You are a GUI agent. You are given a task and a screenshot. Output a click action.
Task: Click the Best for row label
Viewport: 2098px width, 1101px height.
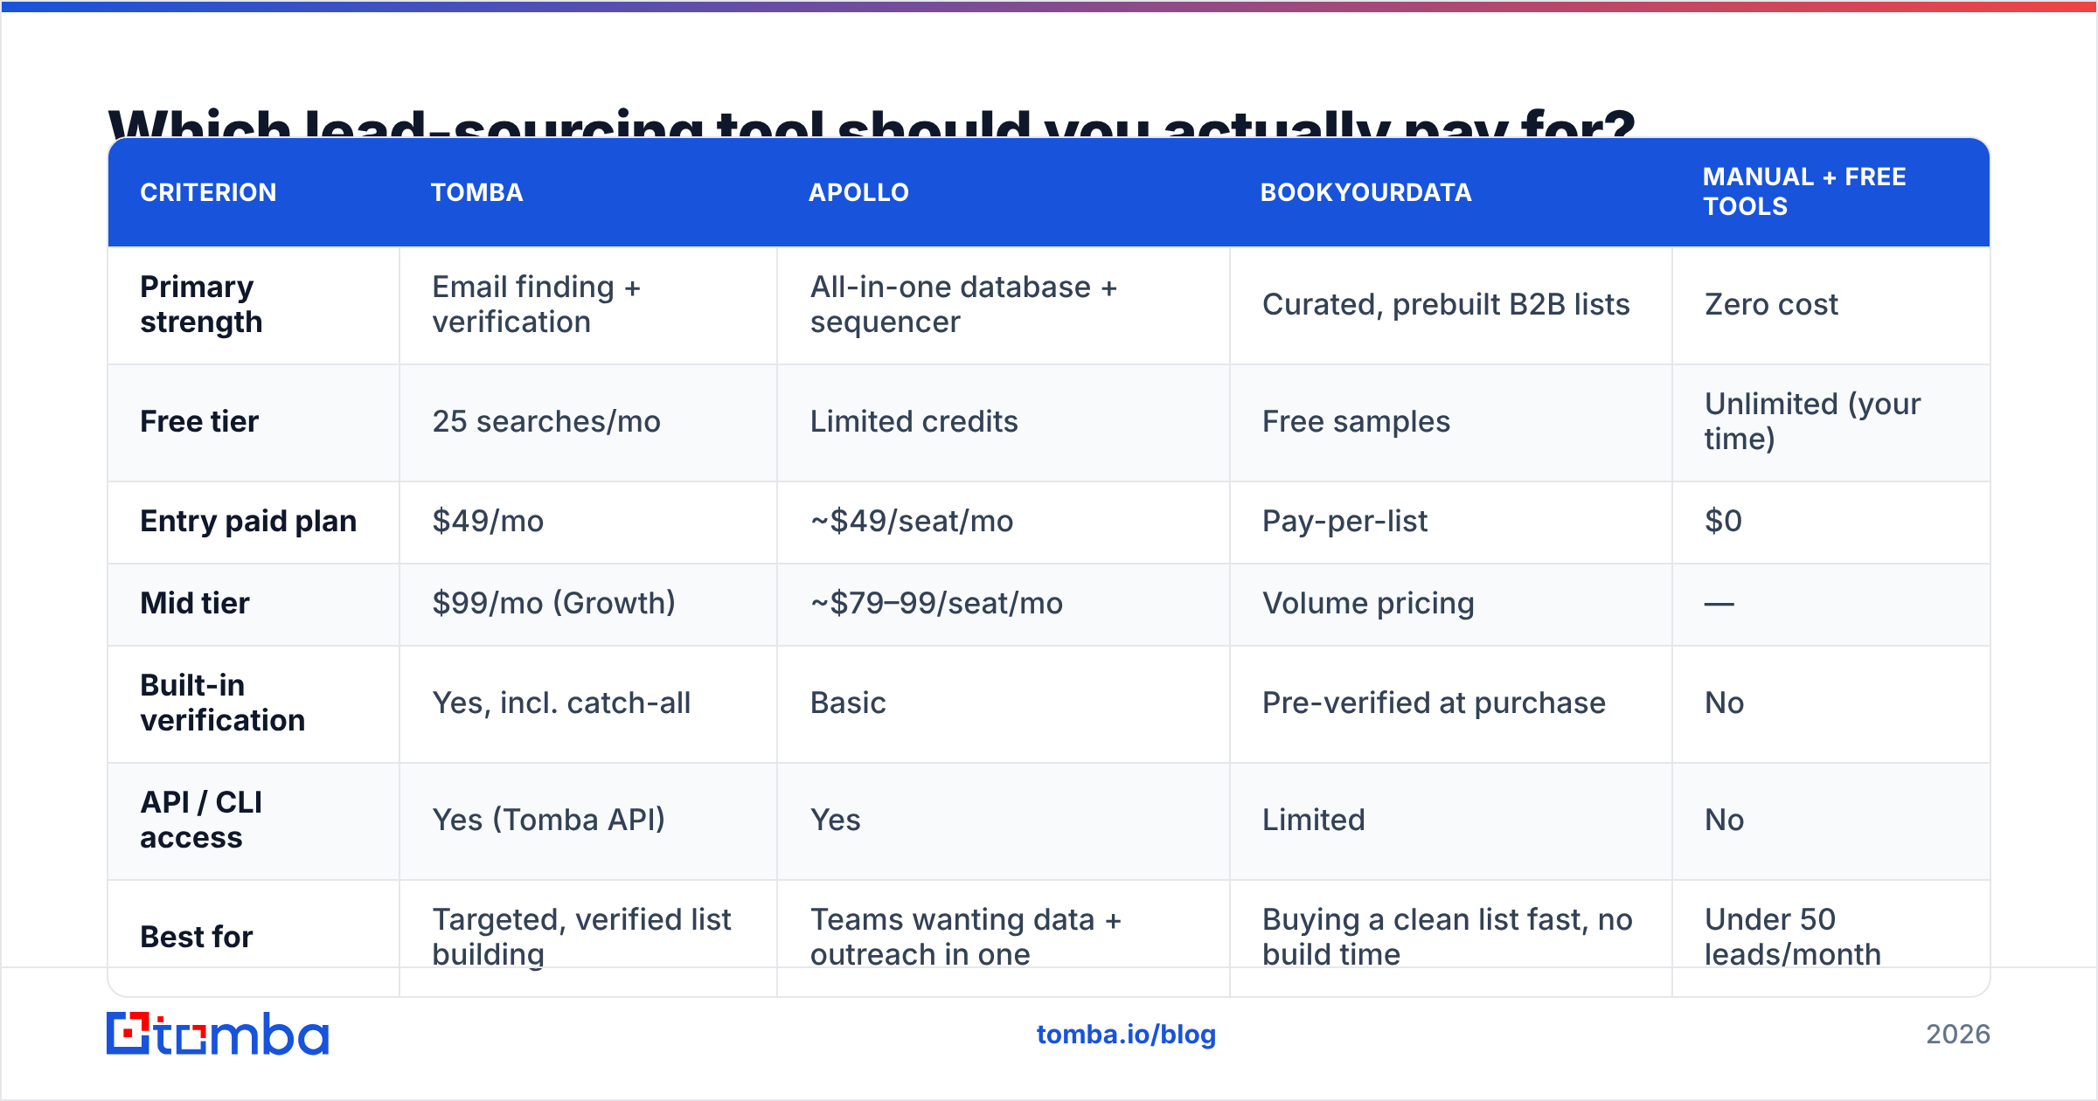point(197,937)
